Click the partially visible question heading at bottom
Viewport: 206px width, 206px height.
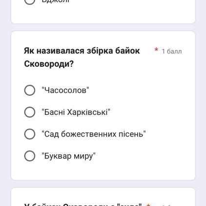coord(82,205)
